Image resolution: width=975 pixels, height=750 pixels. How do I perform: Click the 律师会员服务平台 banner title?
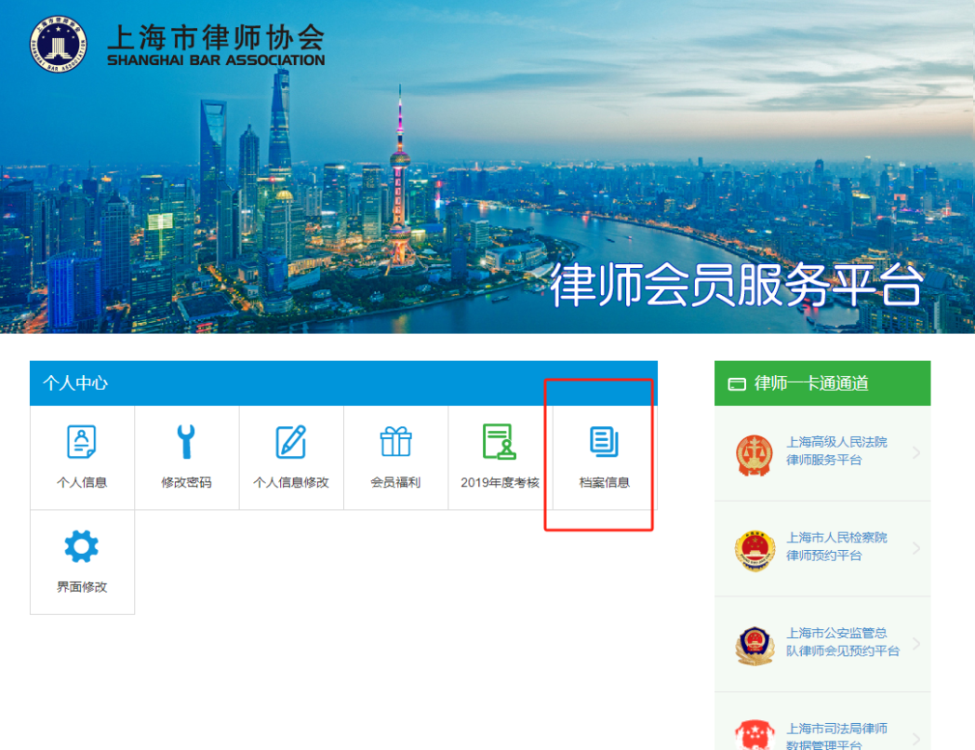[x=735, y=286]
